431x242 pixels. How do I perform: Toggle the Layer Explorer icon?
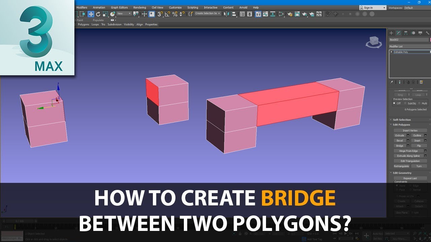click(250, 14)
